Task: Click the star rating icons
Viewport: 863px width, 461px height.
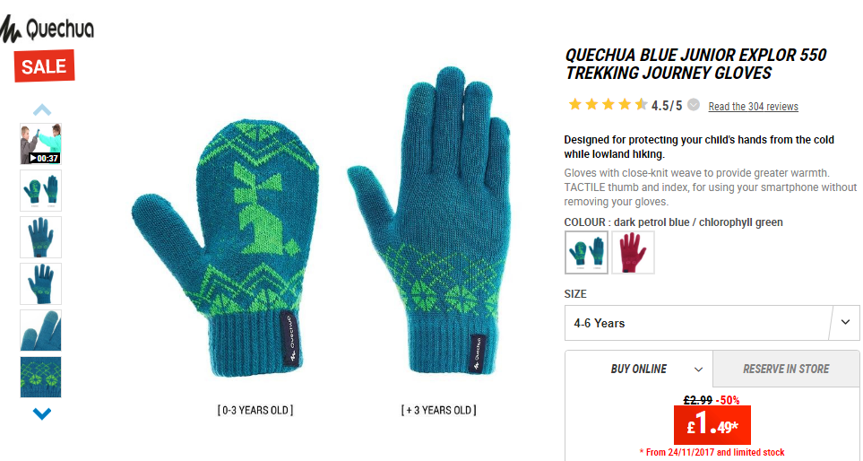Action: coord(608,104)
